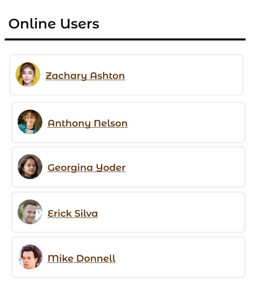Open Georgina Yoder's avatar picture
This screenshot has height=291, width=253.
pos(30,167)
